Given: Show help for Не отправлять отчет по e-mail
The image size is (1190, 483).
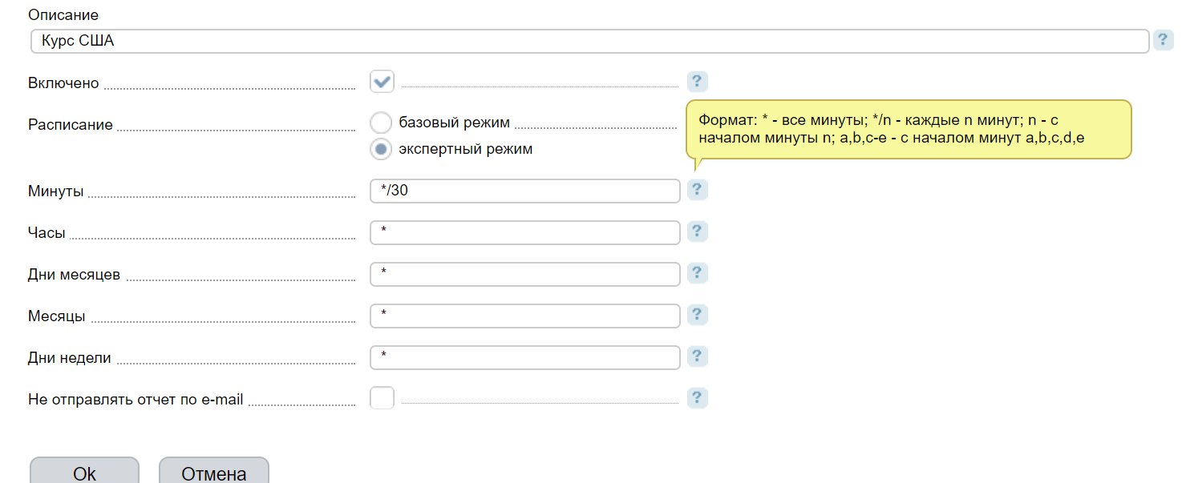Looking at the screenshot, I should (x=698, y=398).
